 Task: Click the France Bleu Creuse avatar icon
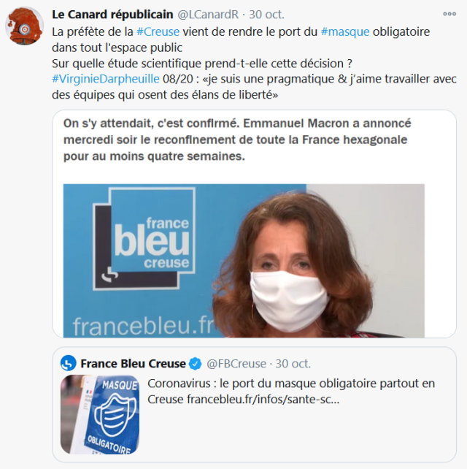coord(69,363)
